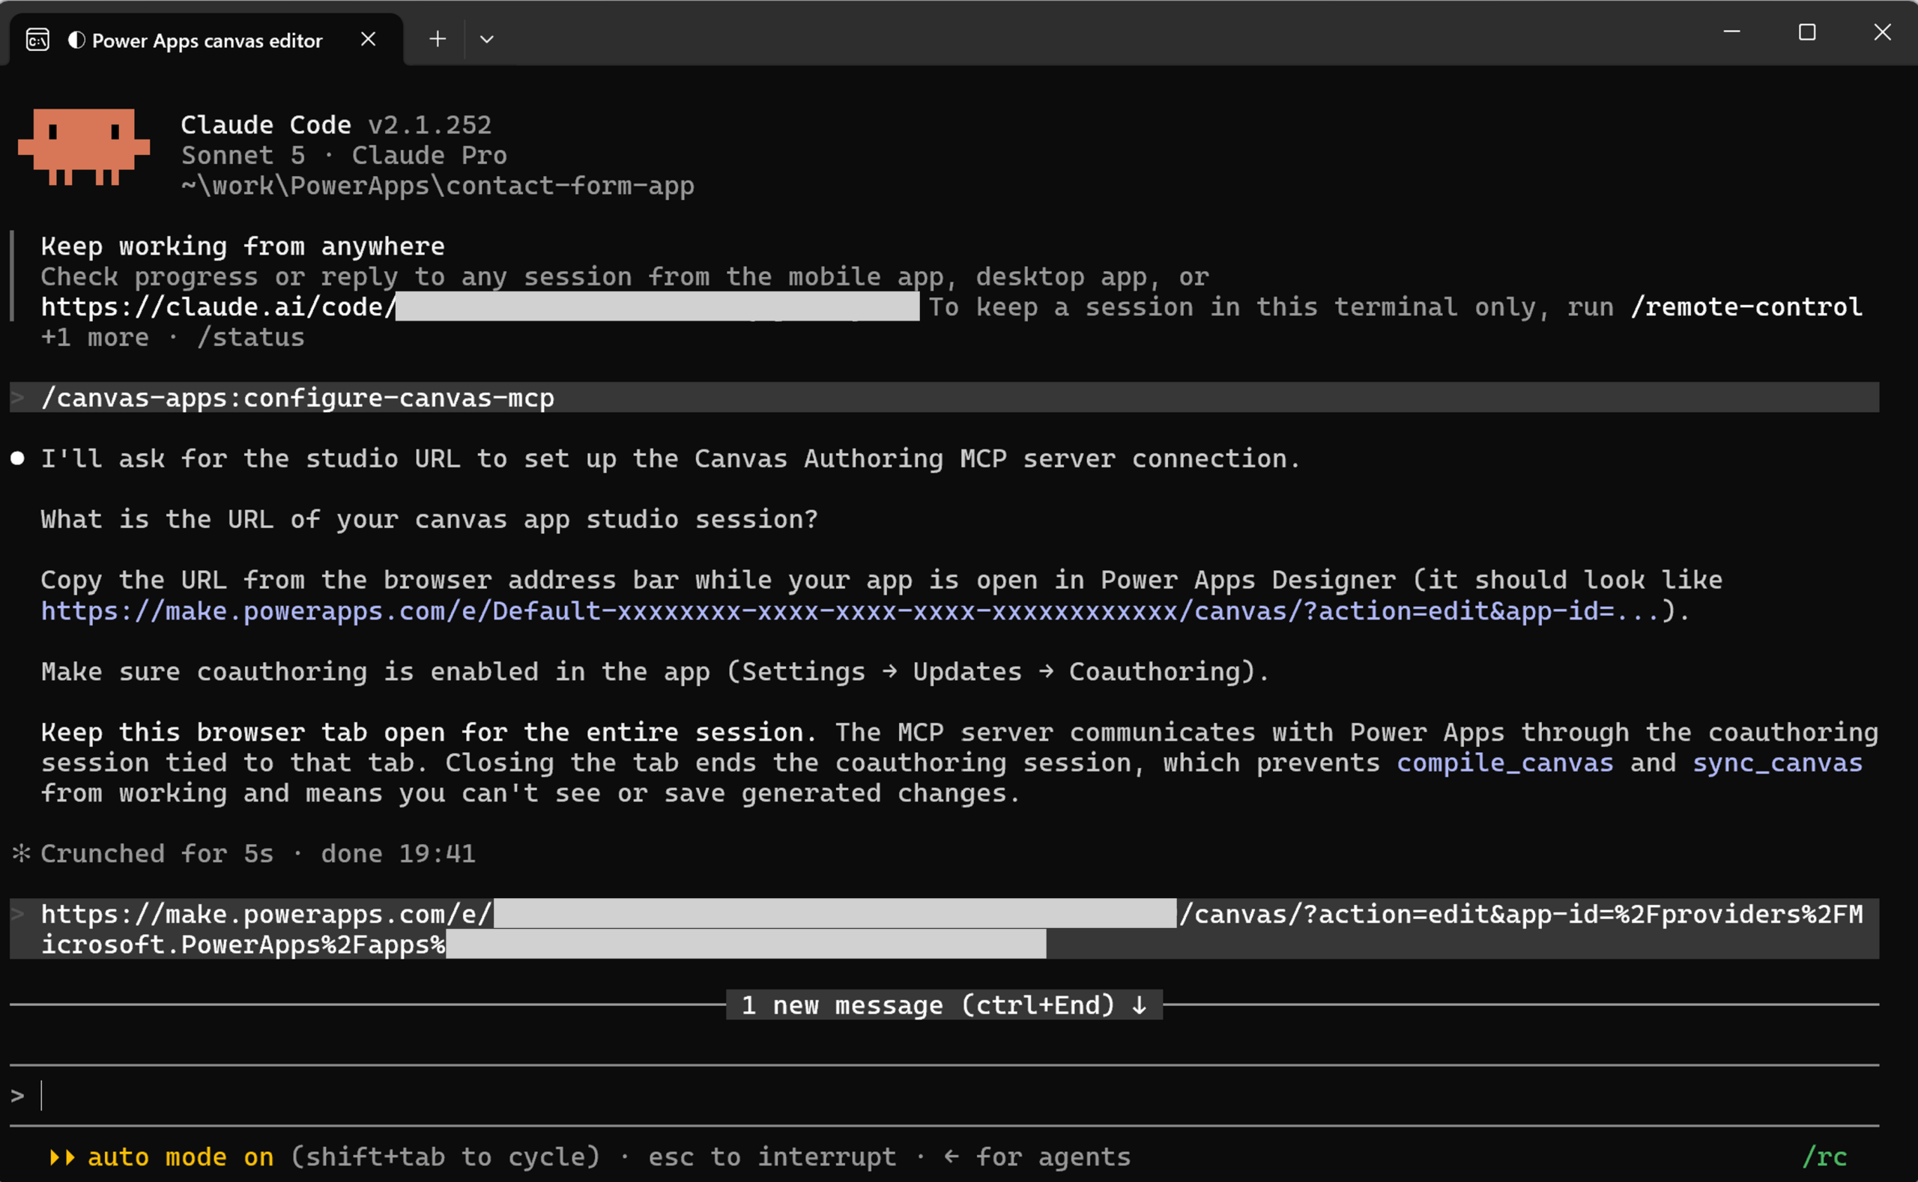Focus the command prompt input line
The image size is (1918, 1182).
click(944, 1096)
